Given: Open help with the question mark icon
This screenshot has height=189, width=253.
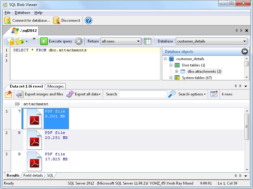Looking at the screenshot, I should pyautogui.click(x=88, y=20).
